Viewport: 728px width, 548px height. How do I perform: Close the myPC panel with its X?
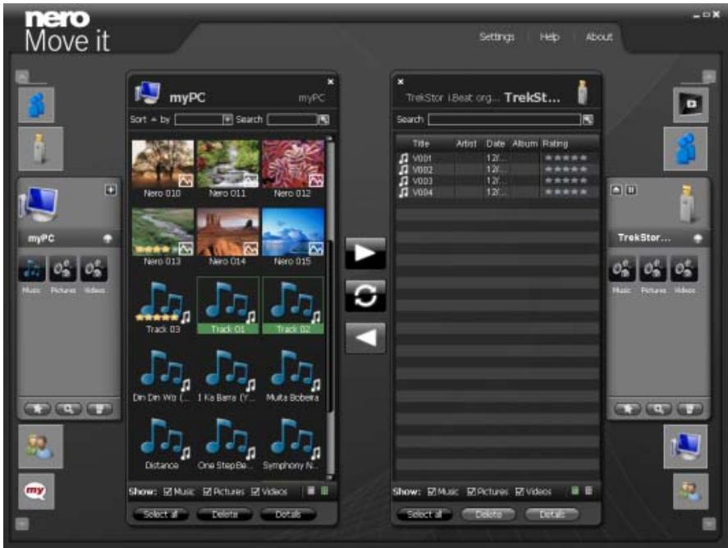[331, 82]
